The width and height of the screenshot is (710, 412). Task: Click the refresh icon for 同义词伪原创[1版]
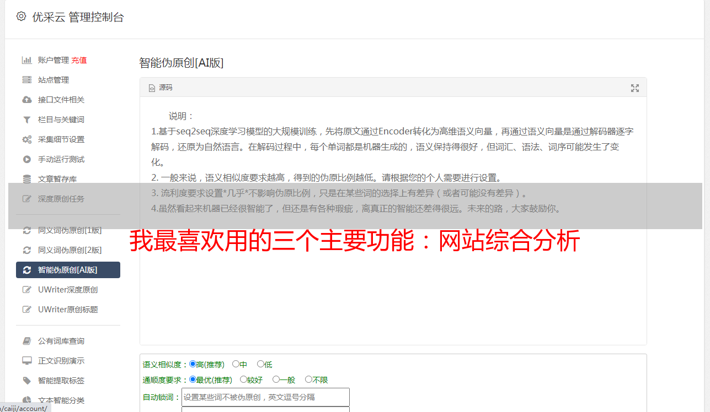pyautogui.click(x=26, y=230)
